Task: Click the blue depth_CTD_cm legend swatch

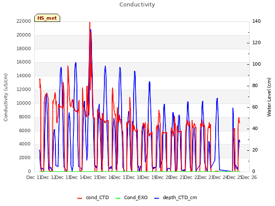Action: [156, 198]
